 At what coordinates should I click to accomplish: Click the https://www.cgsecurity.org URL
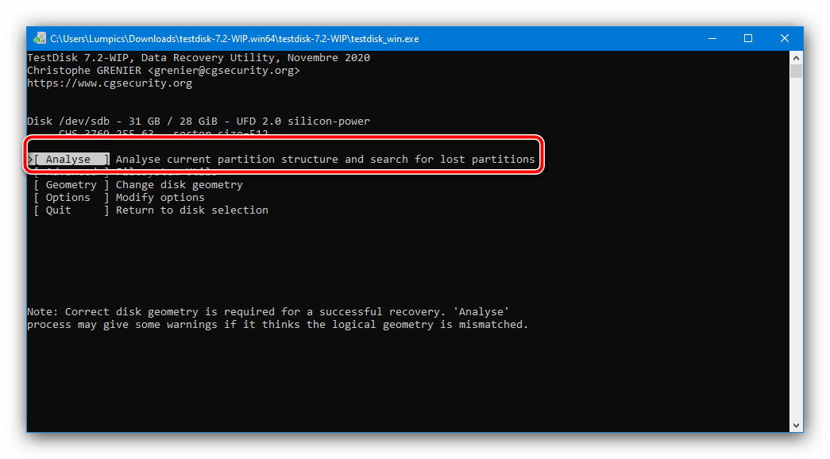110,83
